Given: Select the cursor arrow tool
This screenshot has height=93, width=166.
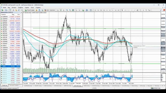Looking at the screenshot, I should [x=122, y=10].
